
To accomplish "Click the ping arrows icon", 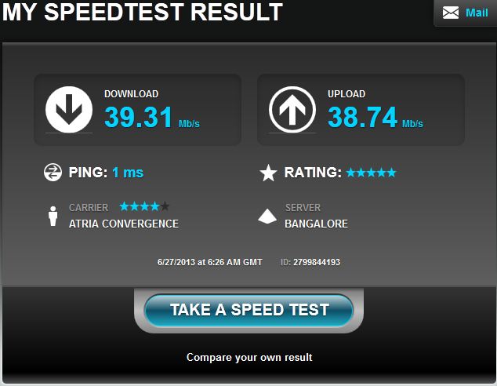I will coord(53,173).
